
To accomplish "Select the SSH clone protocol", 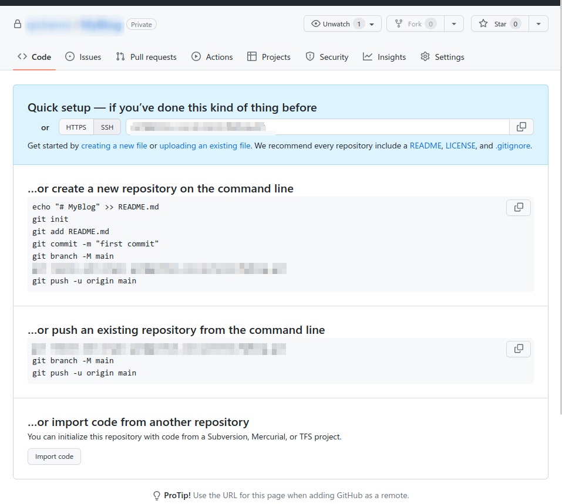I will 107,127.
